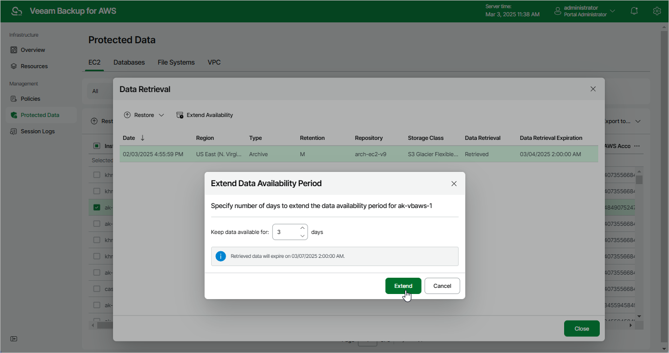Click the Extend button
Viewport: 669px width, 353px height.
click(403, 286)
